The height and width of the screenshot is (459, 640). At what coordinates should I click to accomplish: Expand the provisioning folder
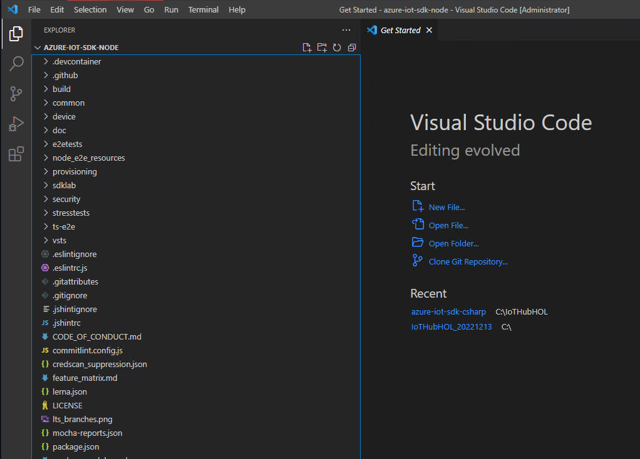click(x=46, y=171)
